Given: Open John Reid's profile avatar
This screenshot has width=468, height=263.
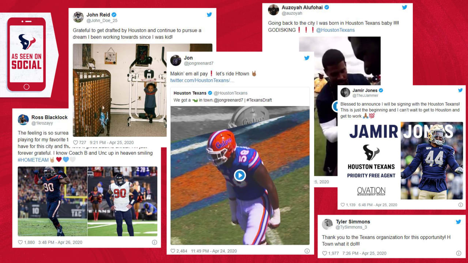Looking at the screenshot, I should tap(78, 17).
